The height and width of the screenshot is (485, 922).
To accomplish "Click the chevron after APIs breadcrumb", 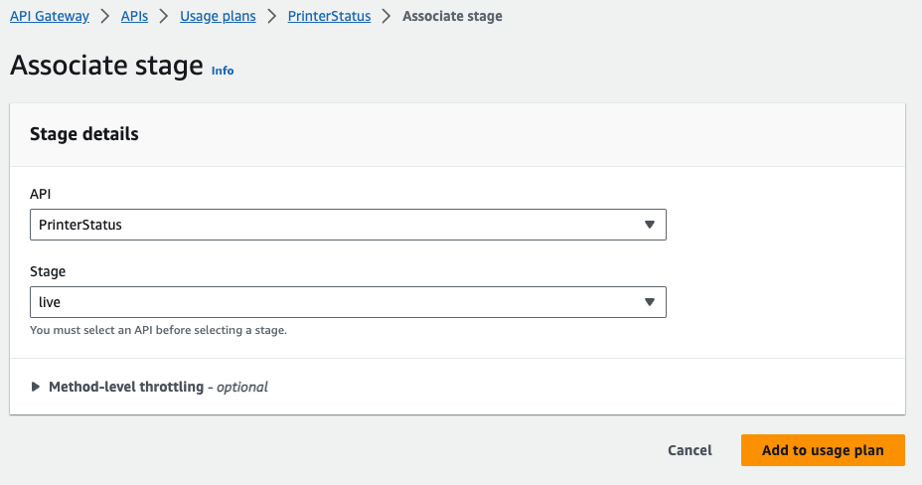I will click(164, 17).
